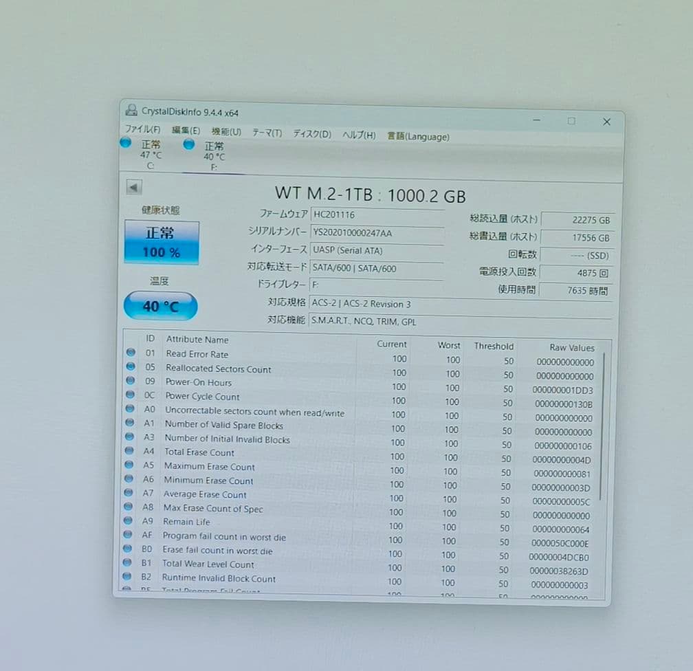Click the interface field UASP (Serial ATA)
693x671 pixels.
pos(377,251)
